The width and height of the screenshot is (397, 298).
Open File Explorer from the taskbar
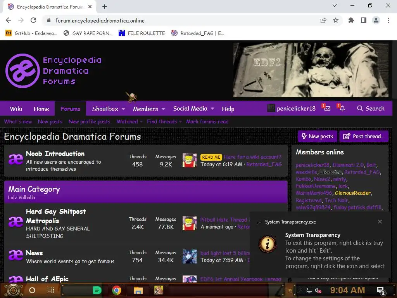138,290
